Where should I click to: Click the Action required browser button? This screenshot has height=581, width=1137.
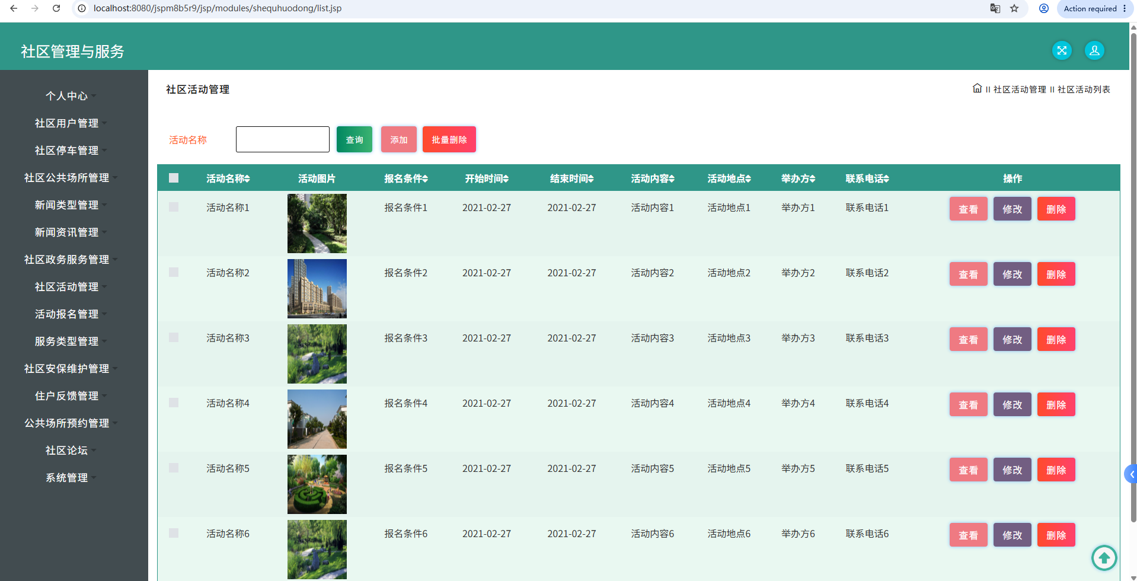click(x=1095, y=8)
